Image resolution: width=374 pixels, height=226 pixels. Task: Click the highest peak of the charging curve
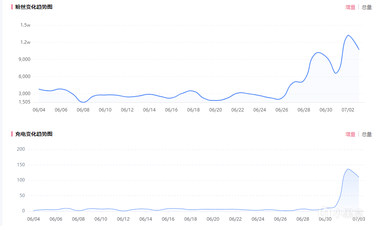(x=348, y=169)
